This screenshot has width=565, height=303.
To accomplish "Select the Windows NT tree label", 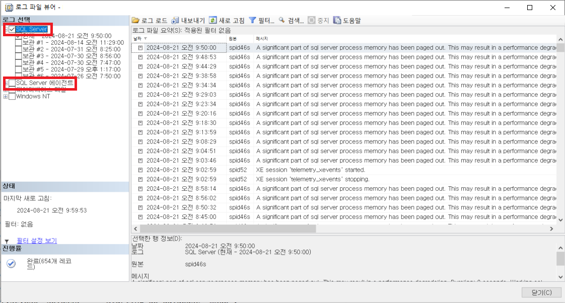I will click(x=33, y=97).
